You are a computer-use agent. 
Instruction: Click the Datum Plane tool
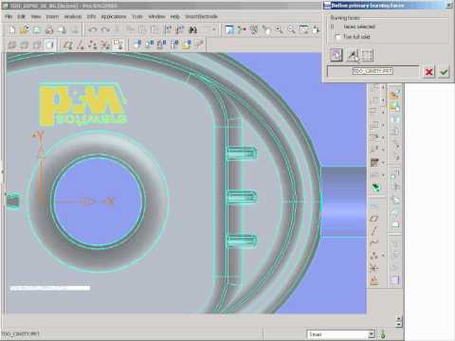click(x=373, y=218)
